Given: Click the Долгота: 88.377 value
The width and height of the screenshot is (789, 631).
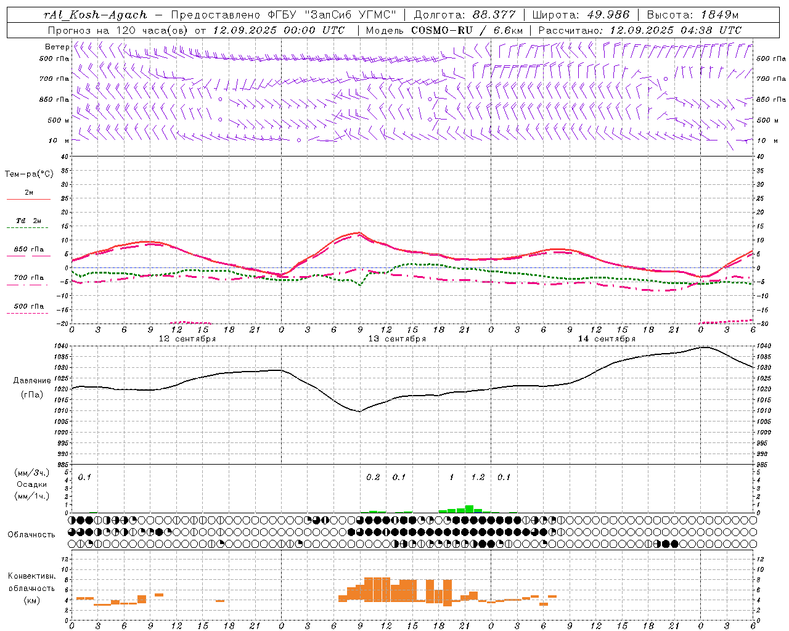Looking at the screenshot, I should (x=464, y=15).
